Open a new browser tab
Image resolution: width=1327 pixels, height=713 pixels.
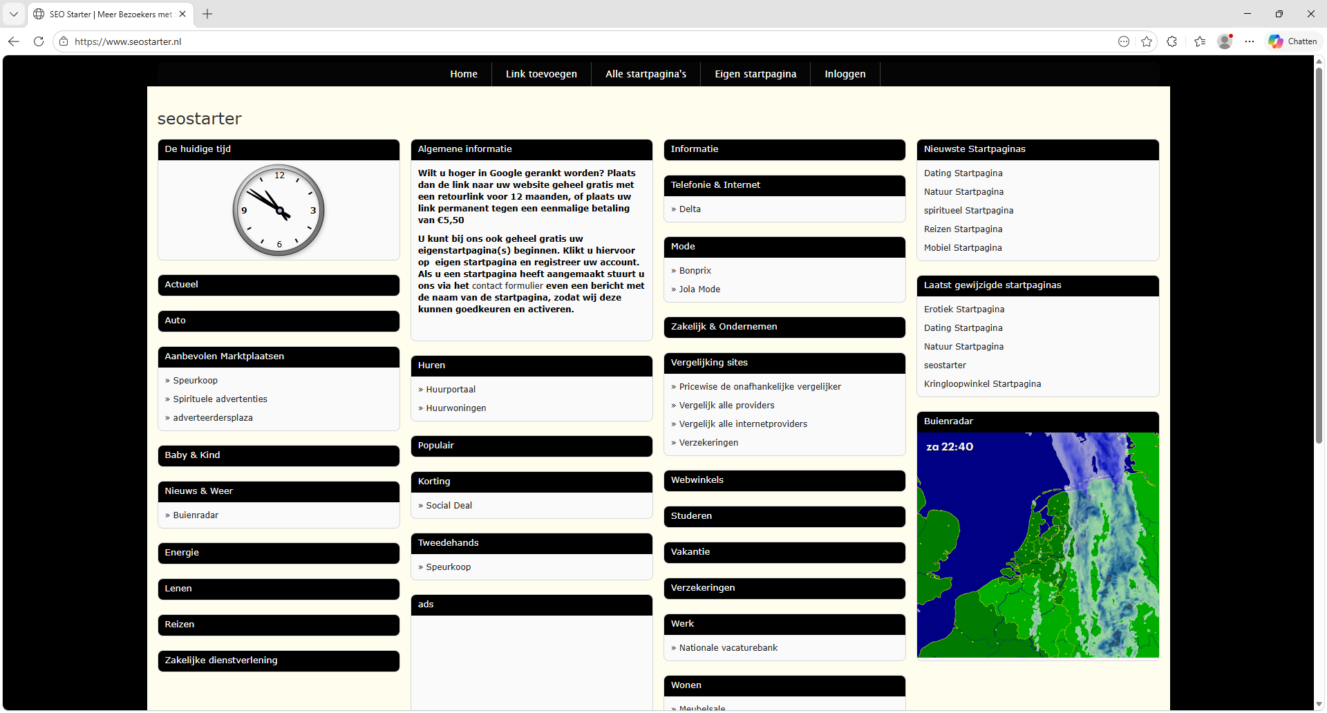207,14
